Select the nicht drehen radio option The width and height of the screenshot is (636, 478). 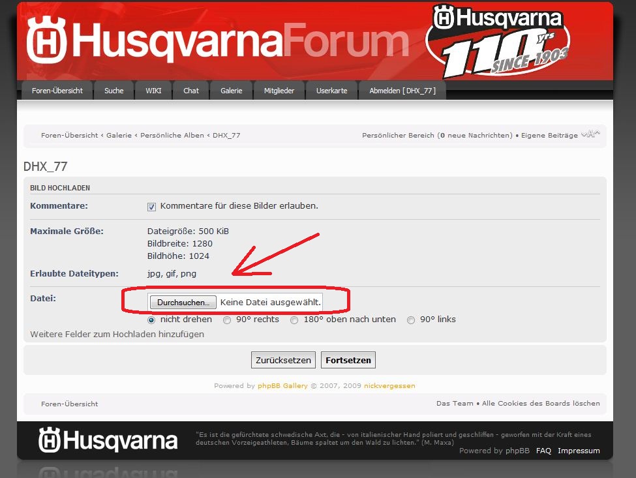151,320
